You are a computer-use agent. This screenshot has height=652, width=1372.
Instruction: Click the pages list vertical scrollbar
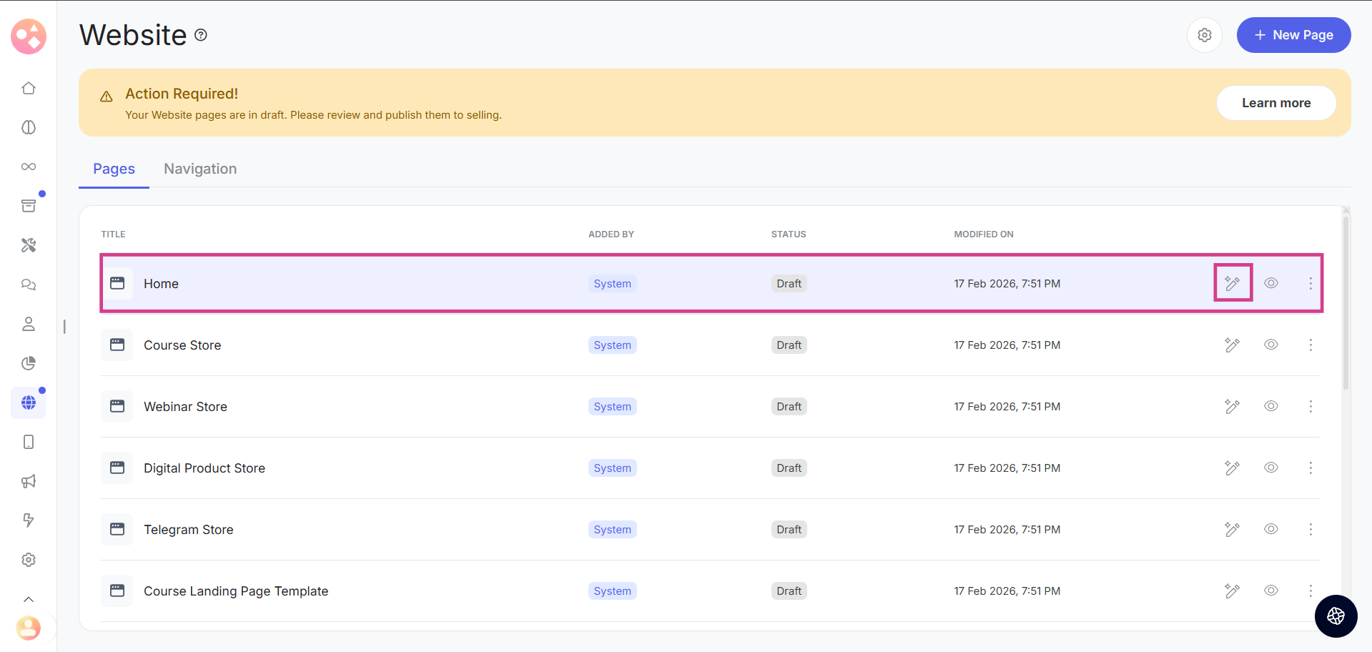[1346, 300]
